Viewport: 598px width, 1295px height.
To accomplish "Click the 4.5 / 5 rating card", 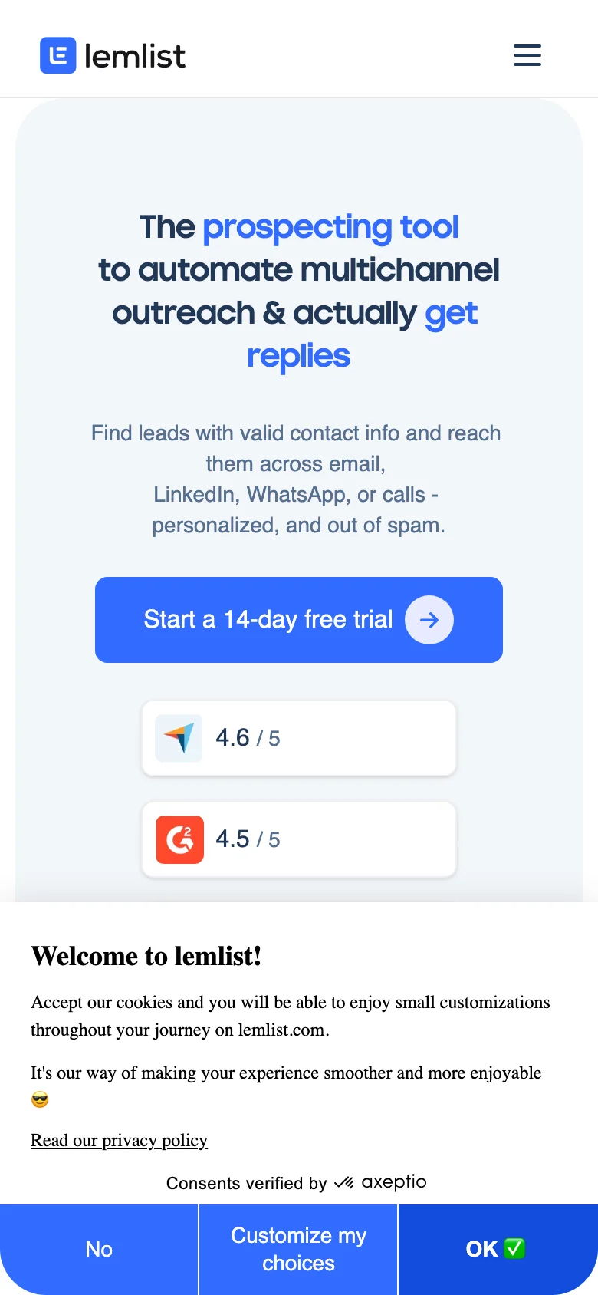I will [298, 839].
